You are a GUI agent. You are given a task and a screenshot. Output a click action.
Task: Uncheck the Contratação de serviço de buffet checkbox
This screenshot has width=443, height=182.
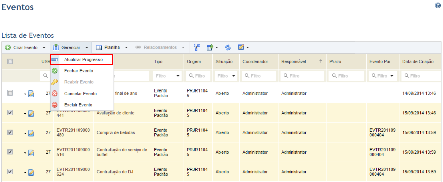(10, 152)
